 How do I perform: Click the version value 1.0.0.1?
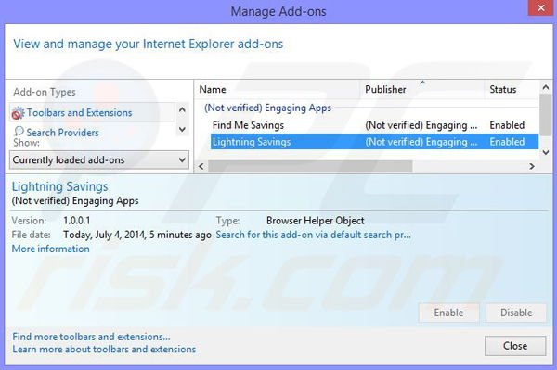[77, 221]
